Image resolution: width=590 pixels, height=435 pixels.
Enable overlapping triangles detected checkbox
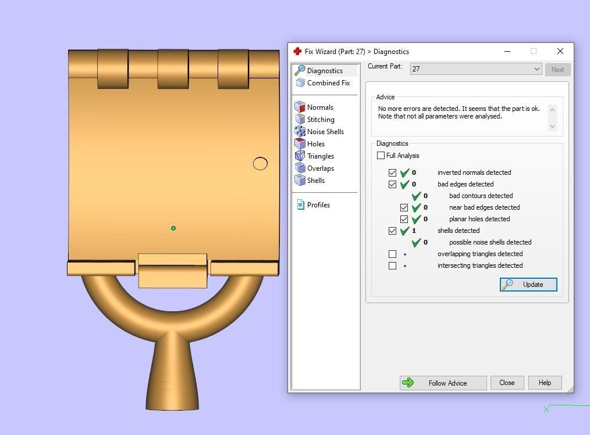coord(392,254)
